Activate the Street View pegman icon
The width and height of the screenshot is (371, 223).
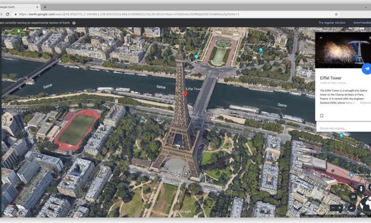[361, 189]
